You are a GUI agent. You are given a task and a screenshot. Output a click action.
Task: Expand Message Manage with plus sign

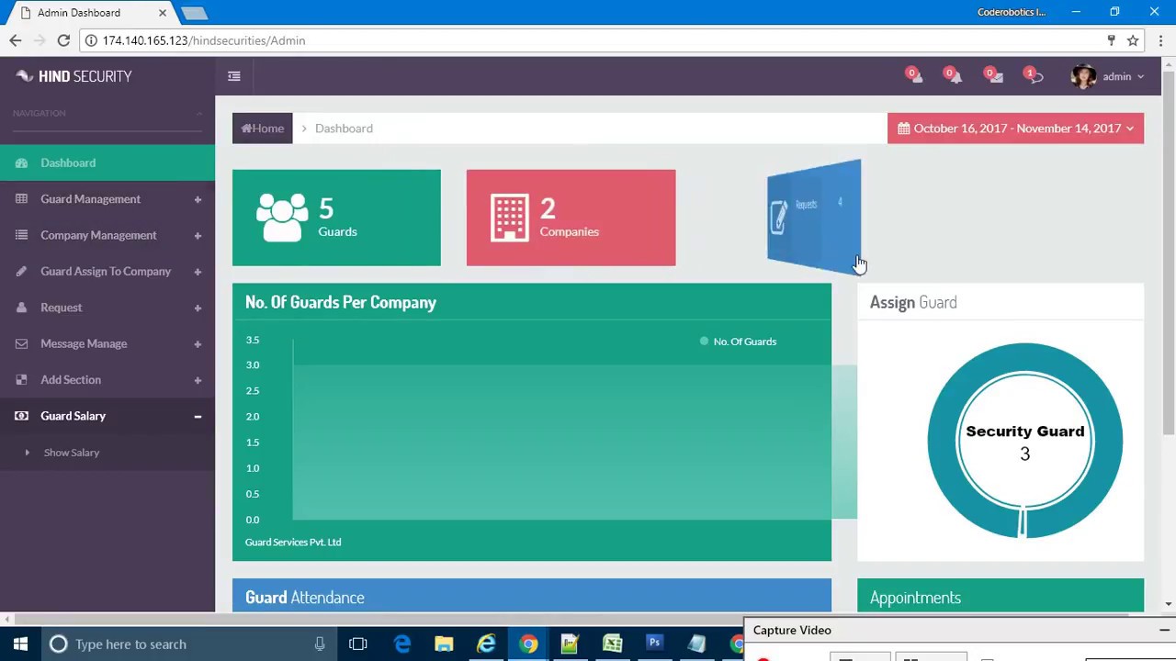coord(198,343)
